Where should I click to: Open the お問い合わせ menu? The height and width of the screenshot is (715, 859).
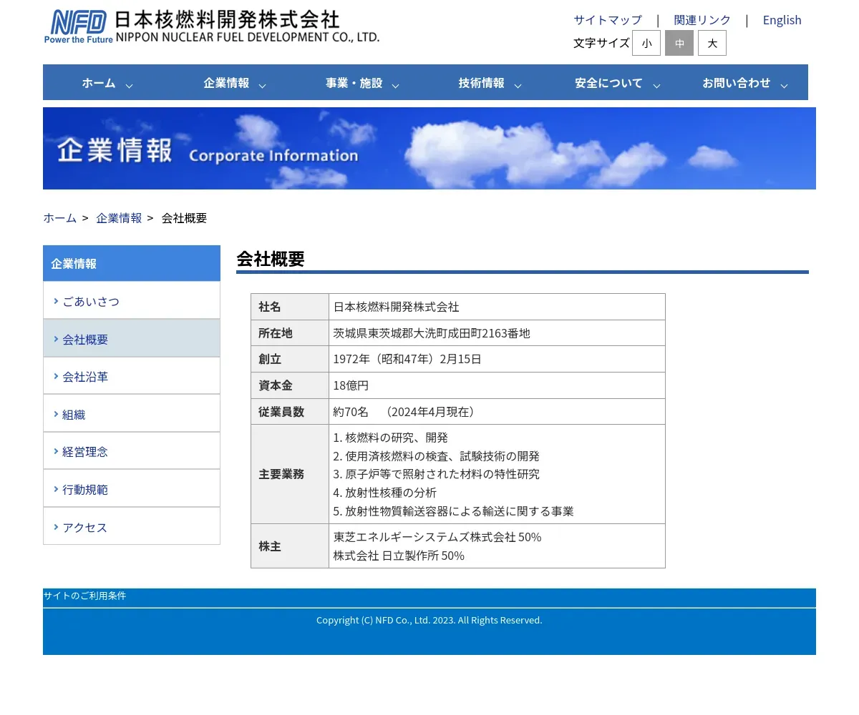[744, 83]
